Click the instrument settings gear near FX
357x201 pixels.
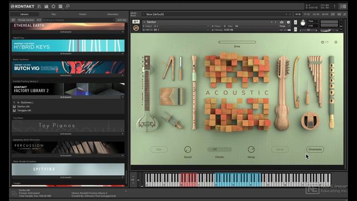(x=336, y=42)
